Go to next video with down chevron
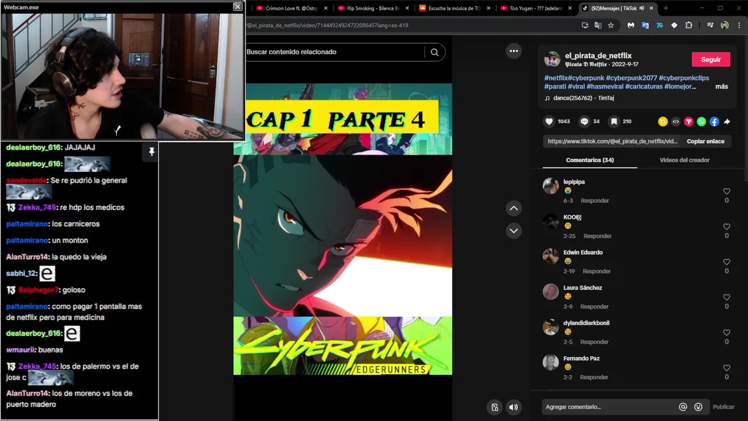Image resolution: width=748 pixels, height=421 pixels. click(514, 230)
